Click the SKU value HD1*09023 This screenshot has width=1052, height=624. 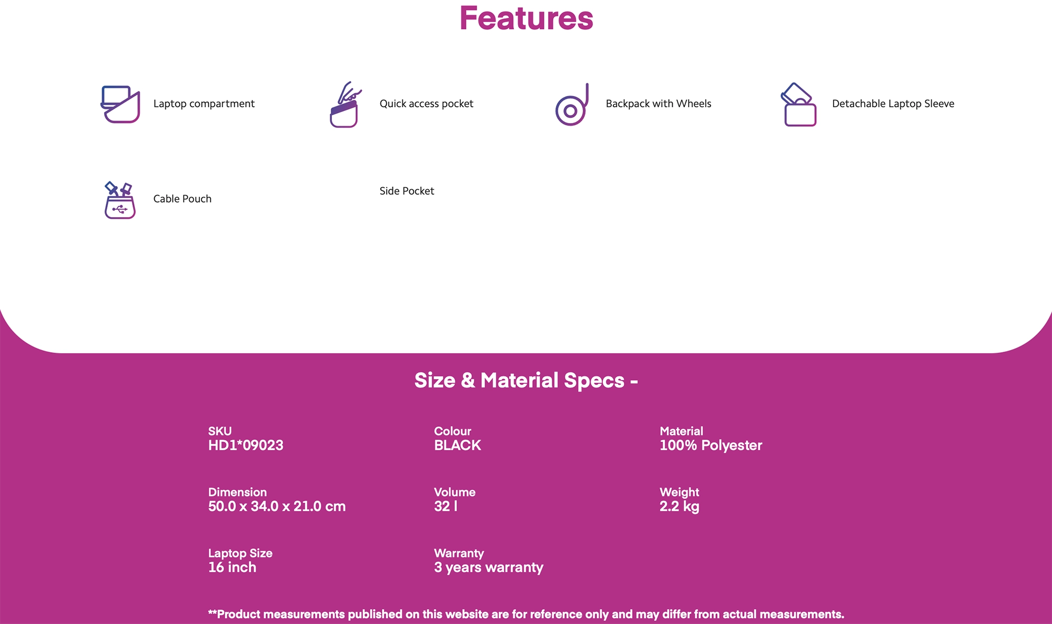(246, 445)
